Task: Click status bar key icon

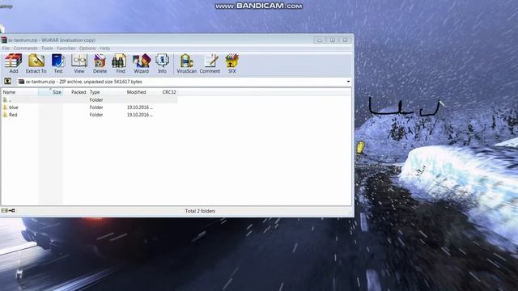Action: click(x=11, y=210)
